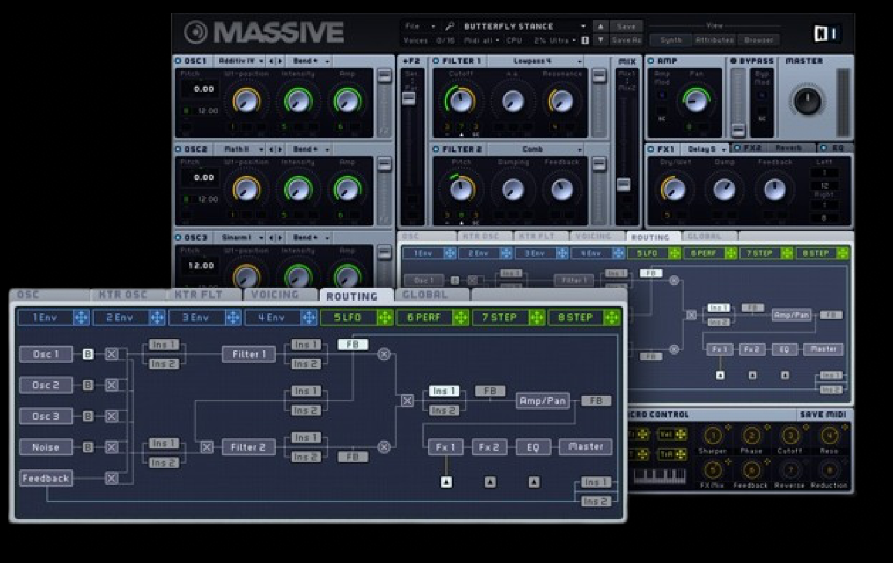Toggle Noise bypass B box in front routing panel
The height and width of the screenshot is (563, 893).
click(88, 448)
